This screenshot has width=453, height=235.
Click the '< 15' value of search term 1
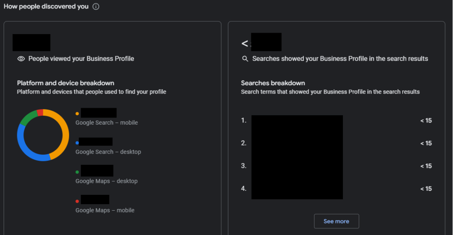point(426,121)
